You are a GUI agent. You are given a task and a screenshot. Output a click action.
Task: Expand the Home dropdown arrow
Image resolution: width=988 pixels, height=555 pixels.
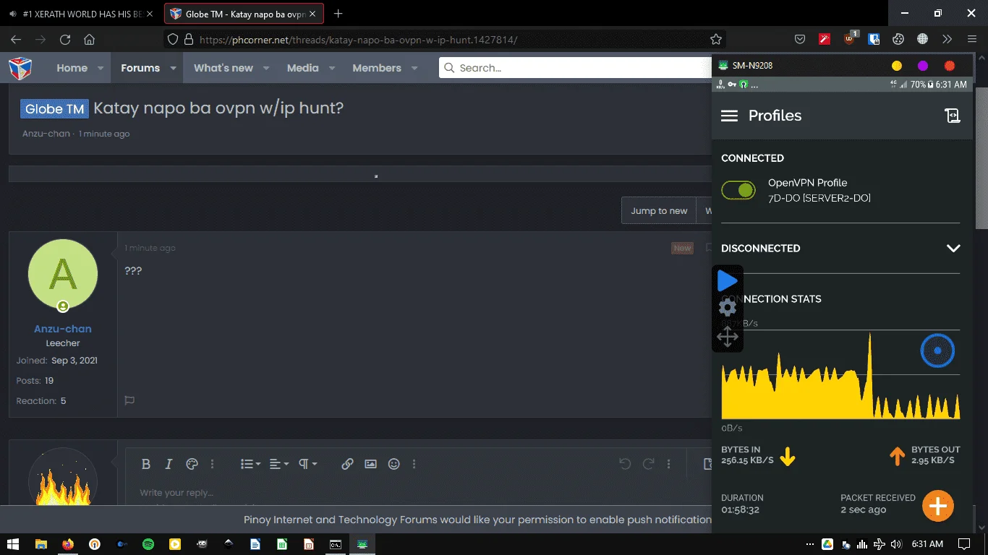(101, 68)
